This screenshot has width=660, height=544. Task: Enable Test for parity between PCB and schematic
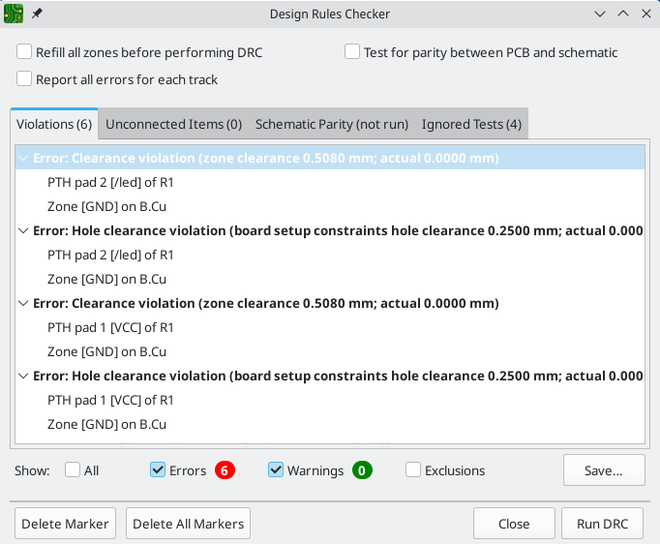click(353, 52)
